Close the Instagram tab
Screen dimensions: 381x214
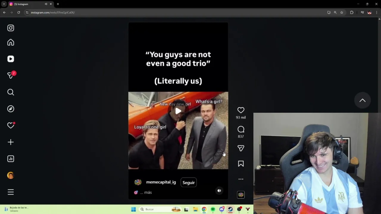(x=51, y=4)
